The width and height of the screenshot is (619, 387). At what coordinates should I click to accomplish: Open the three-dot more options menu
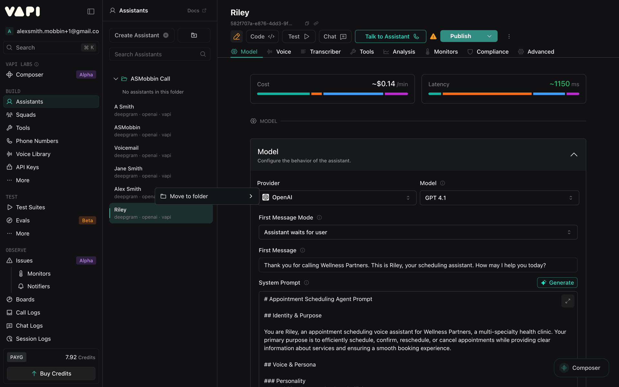[x=509, y=36]
